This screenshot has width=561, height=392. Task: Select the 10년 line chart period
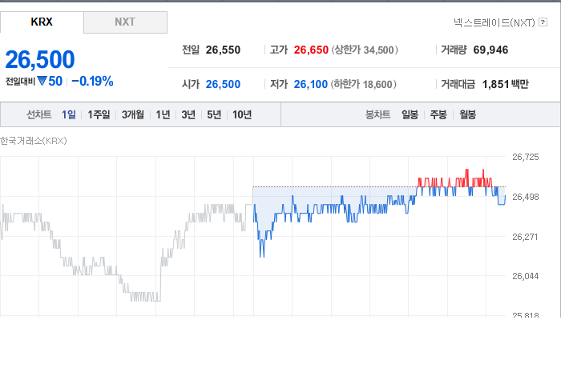[242, 114]
